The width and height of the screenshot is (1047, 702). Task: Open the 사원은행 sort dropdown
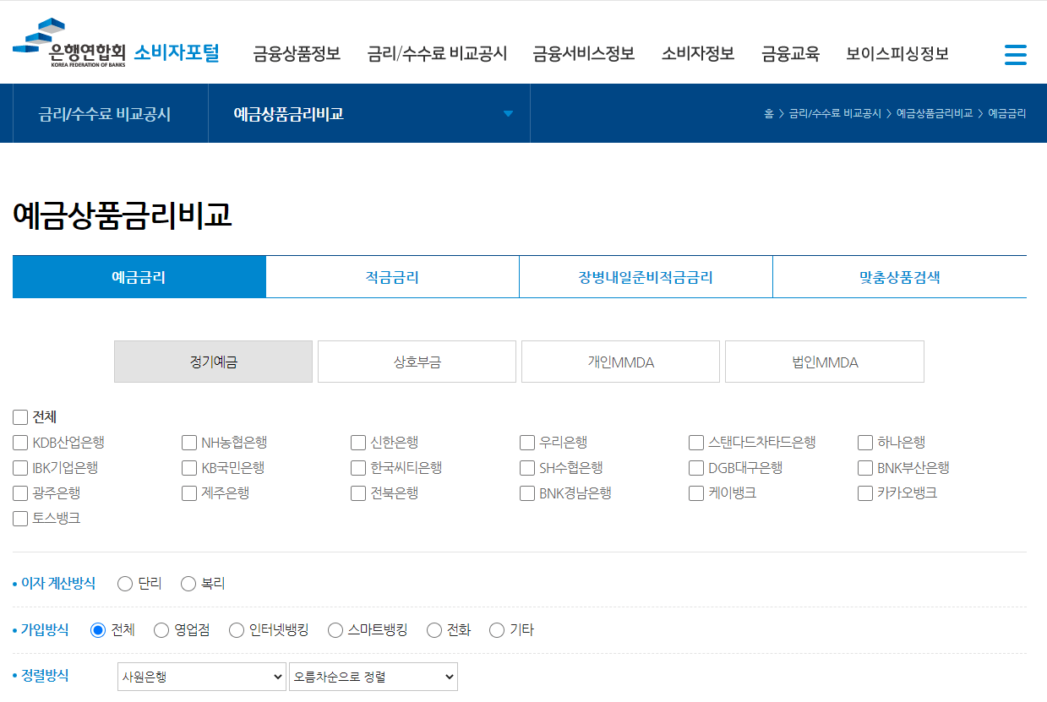(x=201, y=676)
